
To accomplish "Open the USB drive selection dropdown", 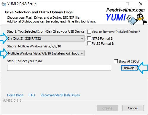I will click(46, 39).
